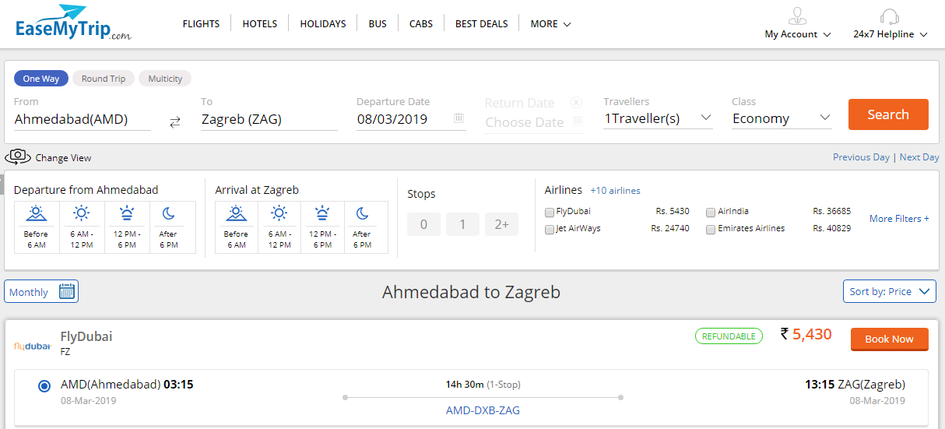945x429 pixels.
Task: Open the Monthly fare calendar icon
Action: 67,292
